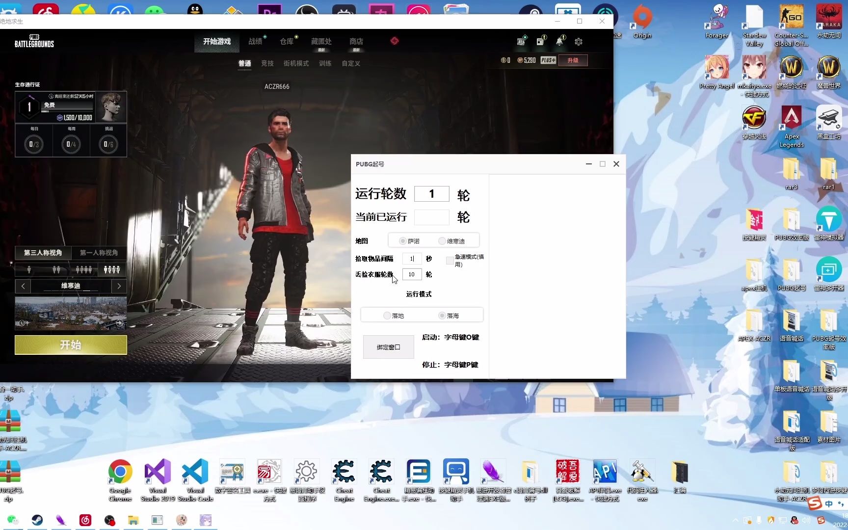Open PUBG notifications bell icon
This screenshot has height=530, width=848.
[x=559, y=42]
